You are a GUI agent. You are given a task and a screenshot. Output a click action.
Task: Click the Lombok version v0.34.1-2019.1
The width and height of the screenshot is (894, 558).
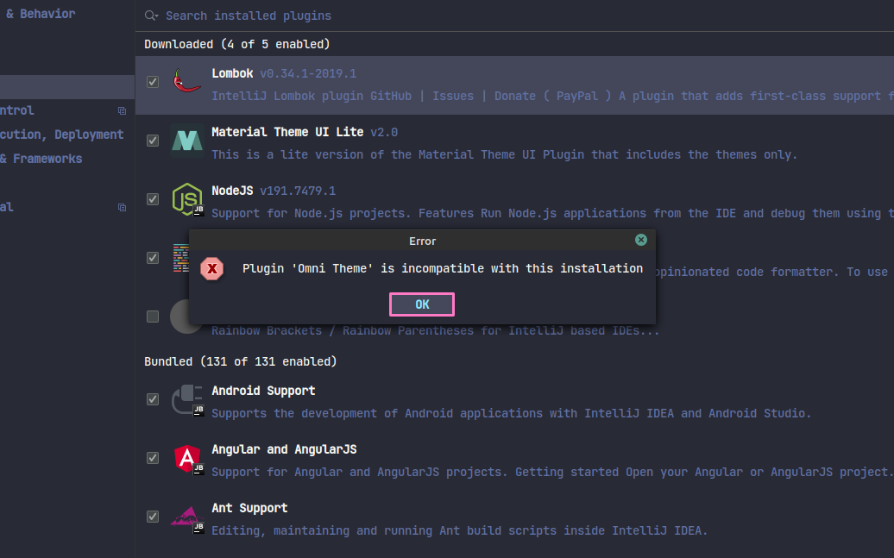(x=308, y=73)
